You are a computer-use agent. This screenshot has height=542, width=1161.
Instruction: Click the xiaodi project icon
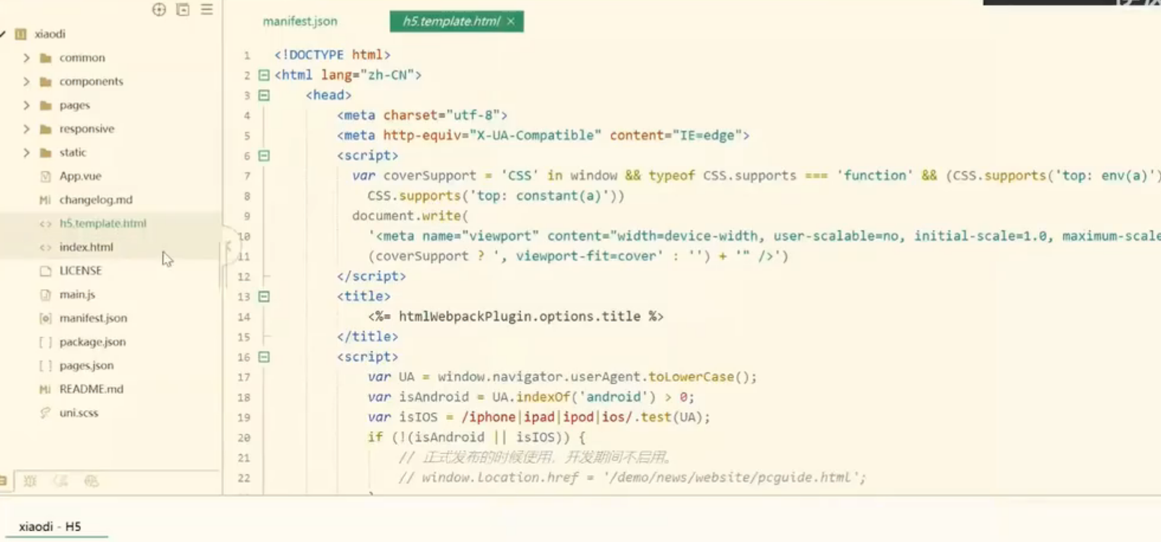(21, 34)
